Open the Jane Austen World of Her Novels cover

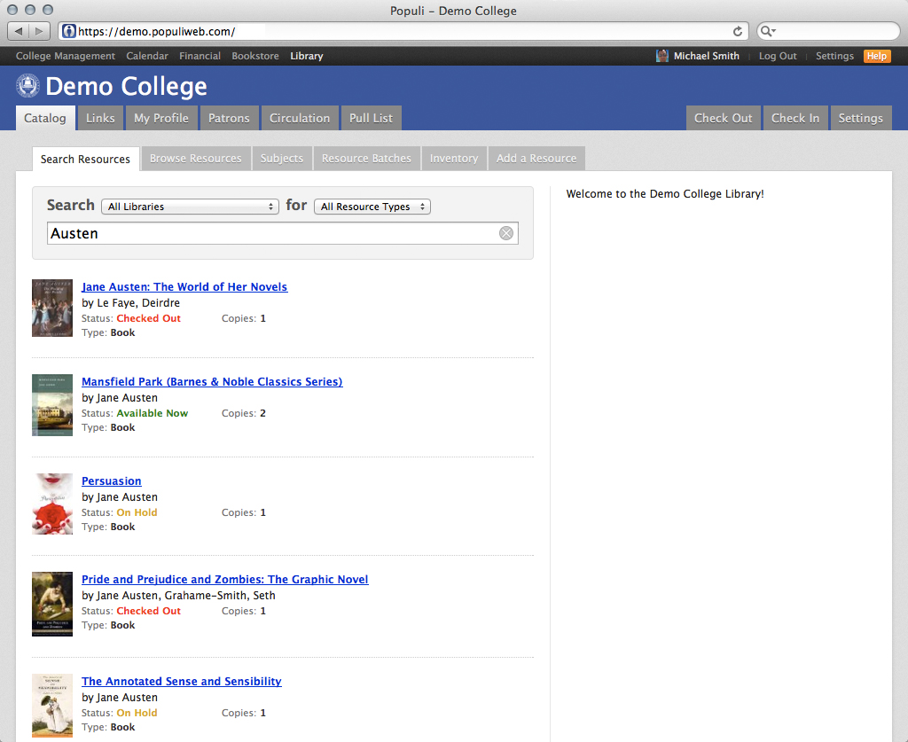pos(52,308)
